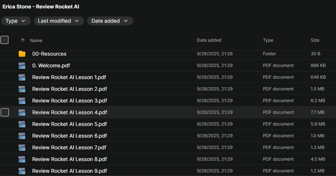Open the Date added filter dropdown

tap(110, 21)
